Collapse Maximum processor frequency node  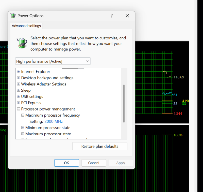coord(23,115)
